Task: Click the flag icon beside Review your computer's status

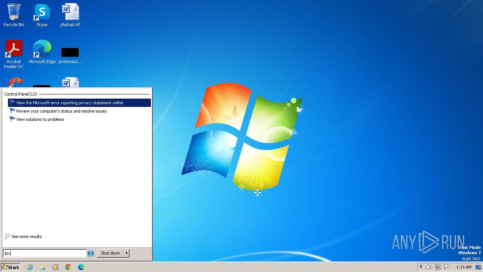Action: click(x=12, y=111)
